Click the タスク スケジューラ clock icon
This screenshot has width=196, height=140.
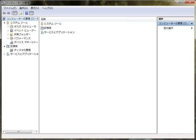coord(11,27)
